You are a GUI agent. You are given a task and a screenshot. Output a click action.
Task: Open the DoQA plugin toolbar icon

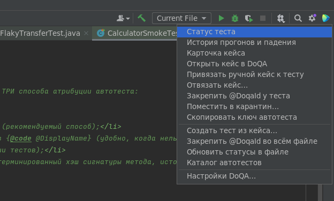tap(281, 18)
